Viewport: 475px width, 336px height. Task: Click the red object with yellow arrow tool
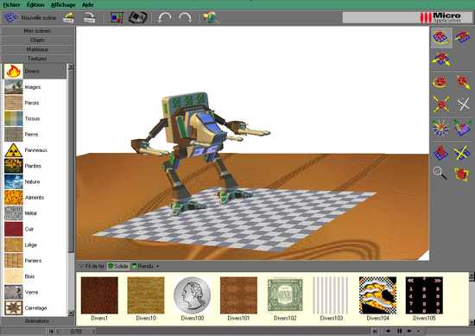(463, 82)
